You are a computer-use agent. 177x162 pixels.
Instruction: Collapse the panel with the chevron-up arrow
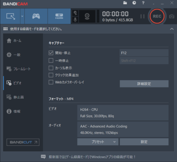[172, 29]
